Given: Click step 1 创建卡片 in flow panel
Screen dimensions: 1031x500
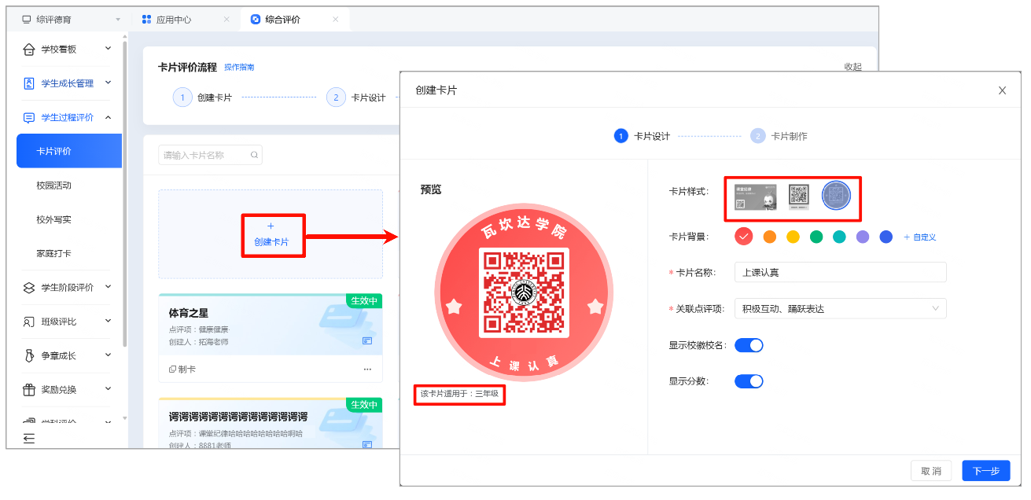Looking at the screenshot, I should pos(202,97).
